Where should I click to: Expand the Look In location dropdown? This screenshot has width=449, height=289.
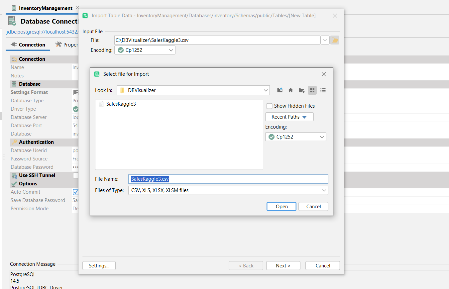(266, 90)
